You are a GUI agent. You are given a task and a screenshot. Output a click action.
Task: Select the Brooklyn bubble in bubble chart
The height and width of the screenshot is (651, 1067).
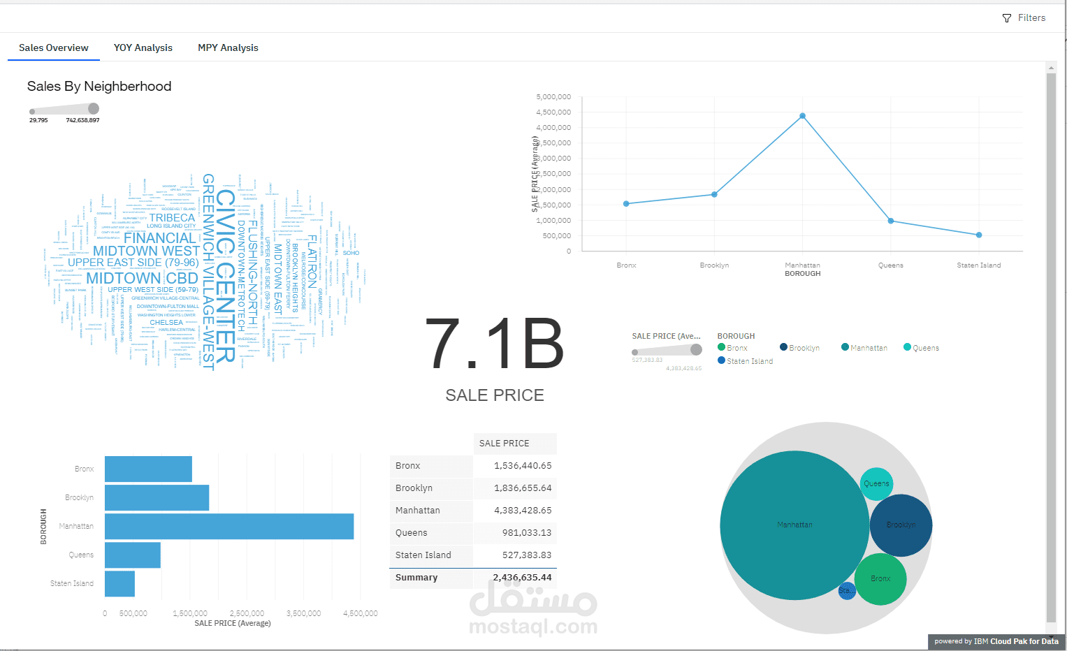tap(901, 525)
